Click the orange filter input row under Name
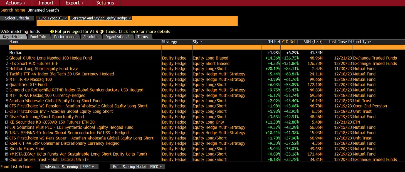 click(85, 47)
